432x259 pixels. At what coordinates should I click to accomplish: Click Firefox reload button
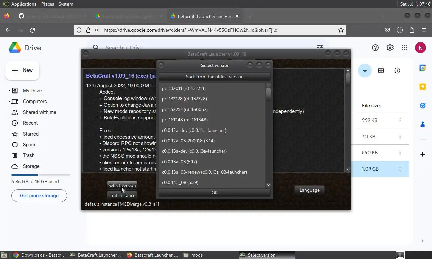coord(32,30)
